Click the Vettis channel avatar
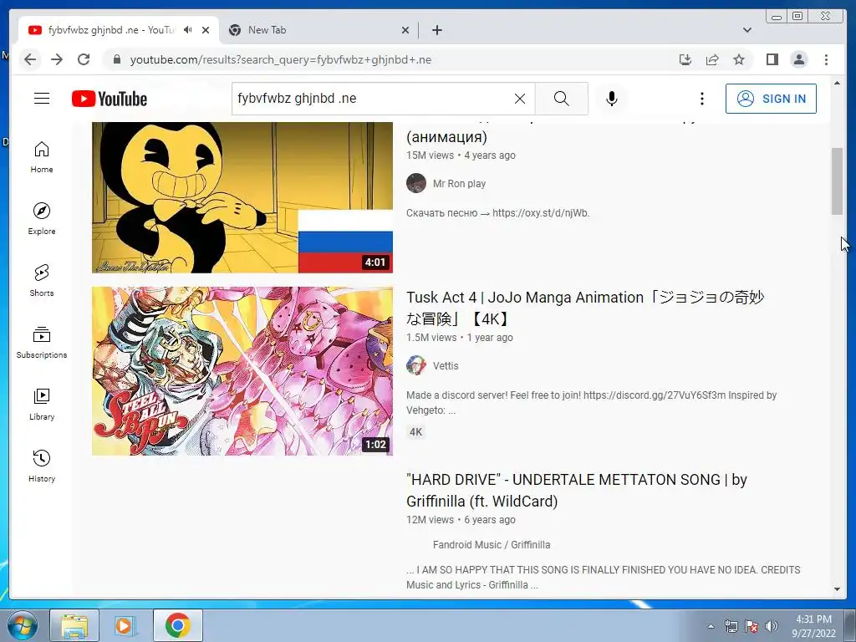This screenshot has width=856, height=642. pos(416,366)
